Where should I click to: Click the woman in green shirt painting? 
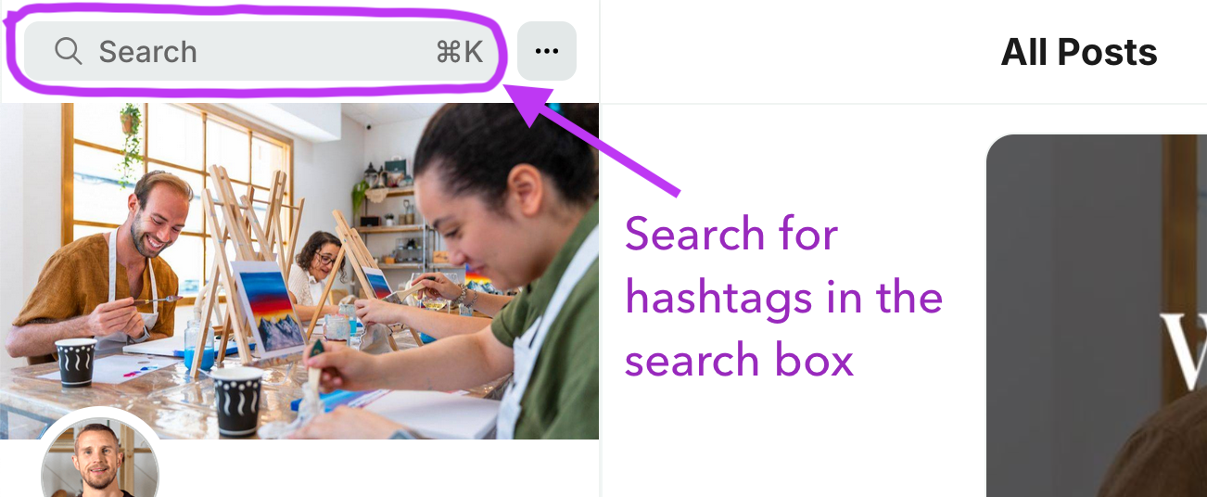point(454,278)
